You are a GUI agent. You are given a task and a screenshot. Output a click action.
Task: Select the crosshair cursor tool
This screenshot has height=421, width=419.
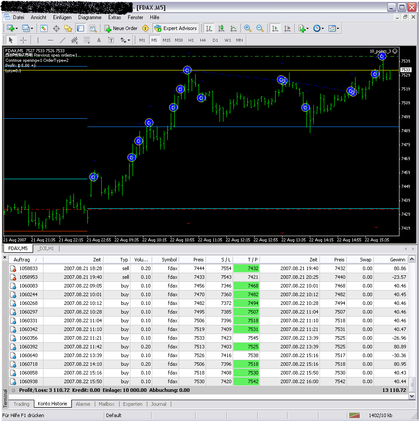(23, 40)
